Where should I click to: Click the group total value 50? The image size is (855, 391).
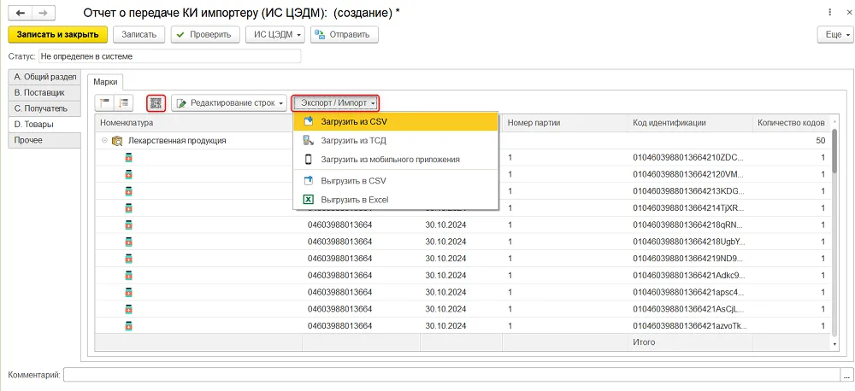tap(820, 141)
